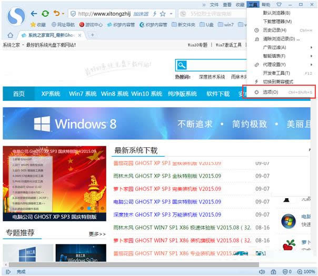Click the orange undo arrow icon
Image resolution: width=318 pixels, height=276 pixels.
coord(56,13)
